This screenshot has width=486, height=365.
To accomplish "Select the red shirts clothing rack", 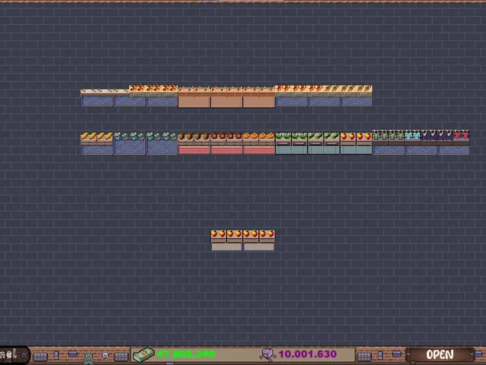I will click(461, 138).
